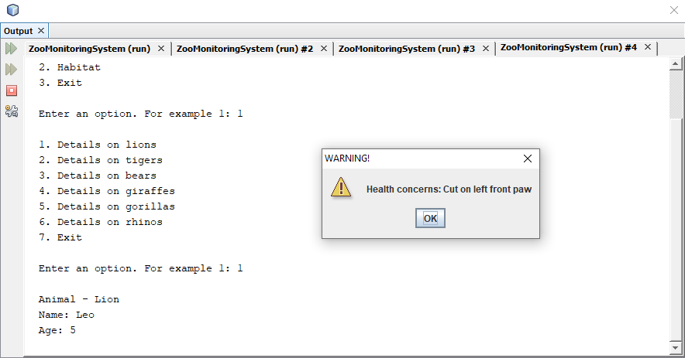685x358 pixels.
Task: Click the Re-run green arrows icon
Action: [11, 49]
